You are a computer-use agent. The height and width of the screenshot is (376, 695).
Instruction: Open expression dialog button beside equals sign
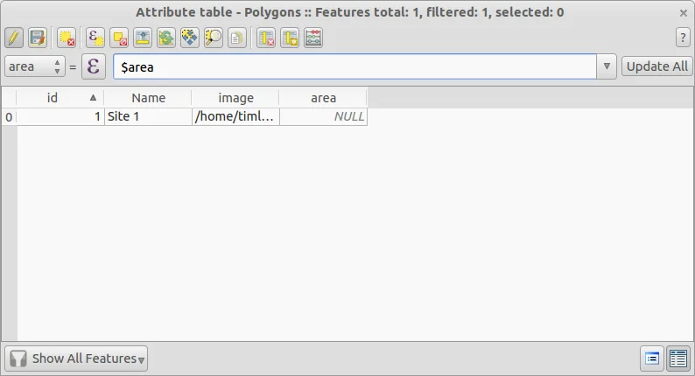(x=94, y=66)
